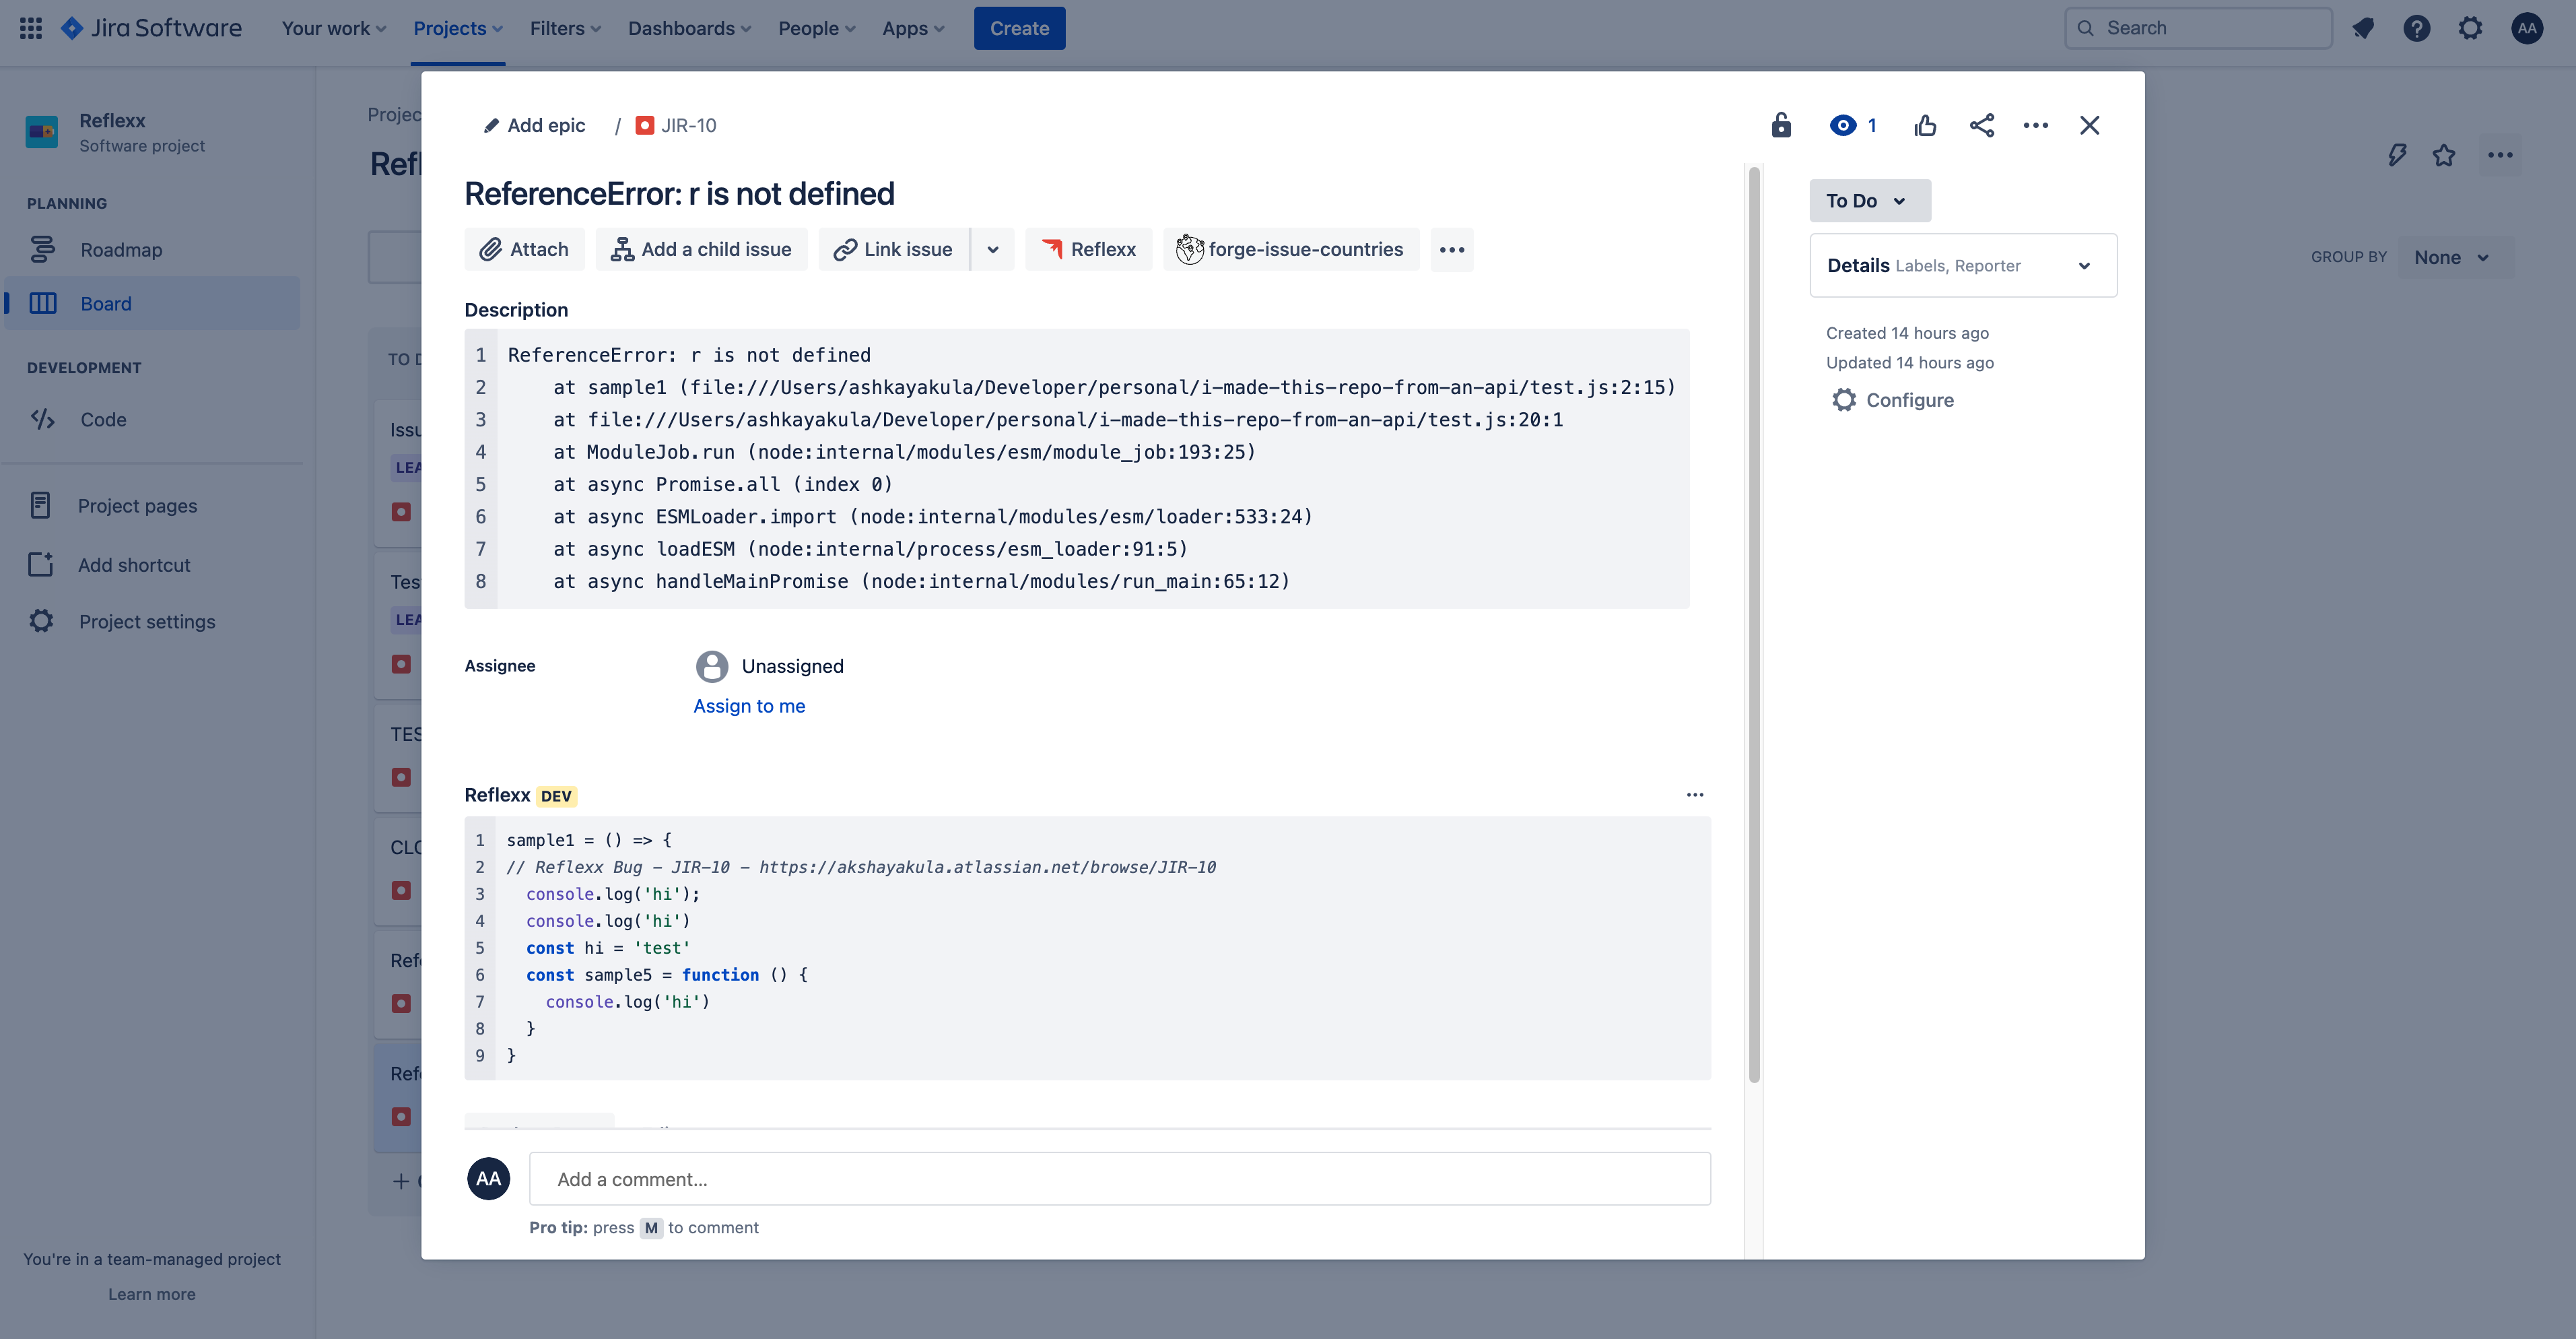Star the board with star icon
This screenshot has width=2576, height=1339.
tap(2444, 155)
